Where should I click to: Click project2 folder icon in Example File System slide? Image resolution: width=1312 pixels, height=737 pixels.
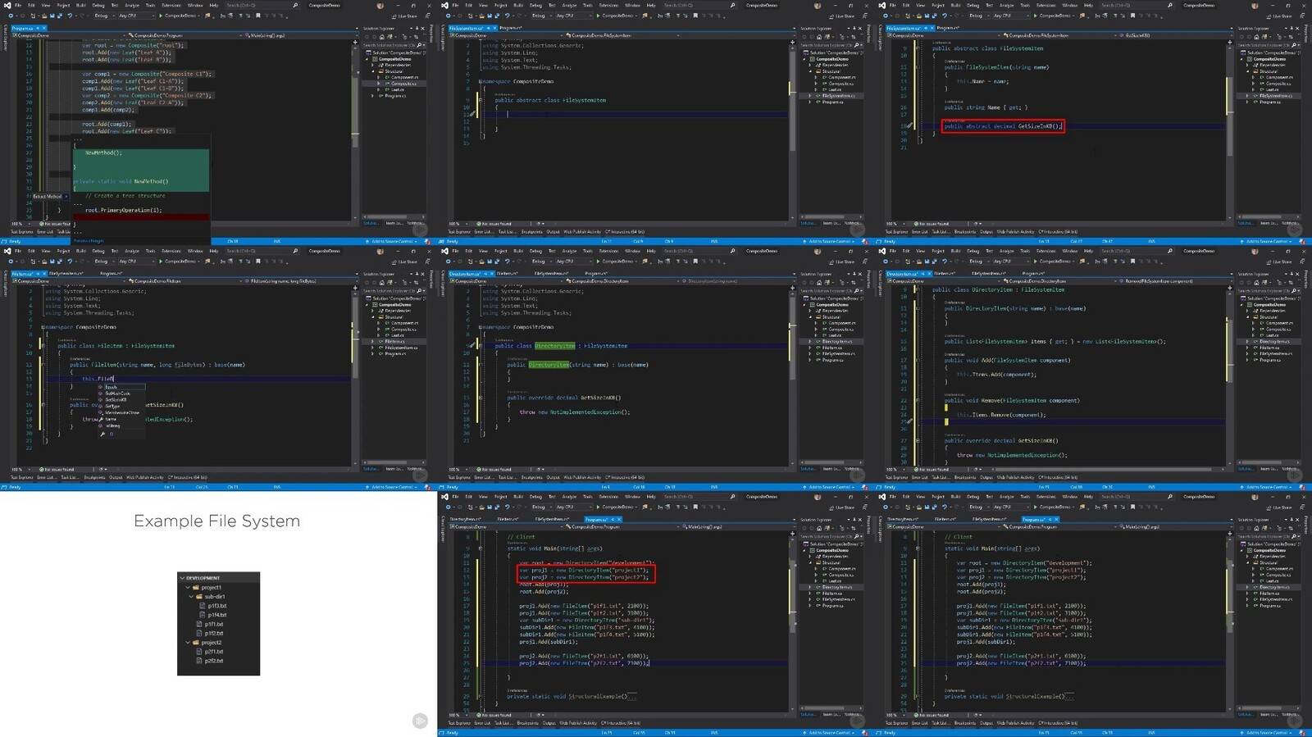click(x=195, y=643)
